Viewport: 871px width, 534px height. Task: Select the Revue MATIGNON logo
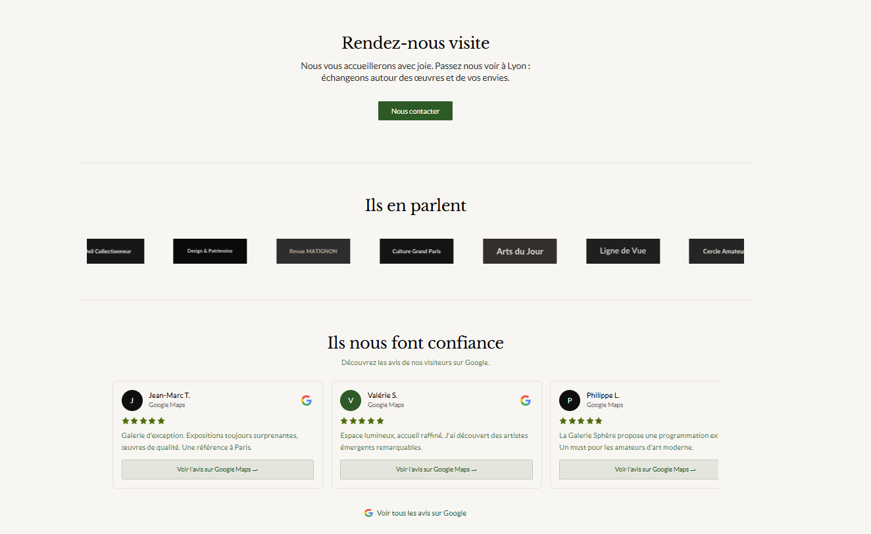[313, 251]
